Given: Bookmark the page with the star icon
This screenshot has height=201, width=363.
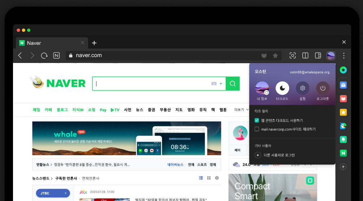Looking at the screenshot, I should point(275,55).
